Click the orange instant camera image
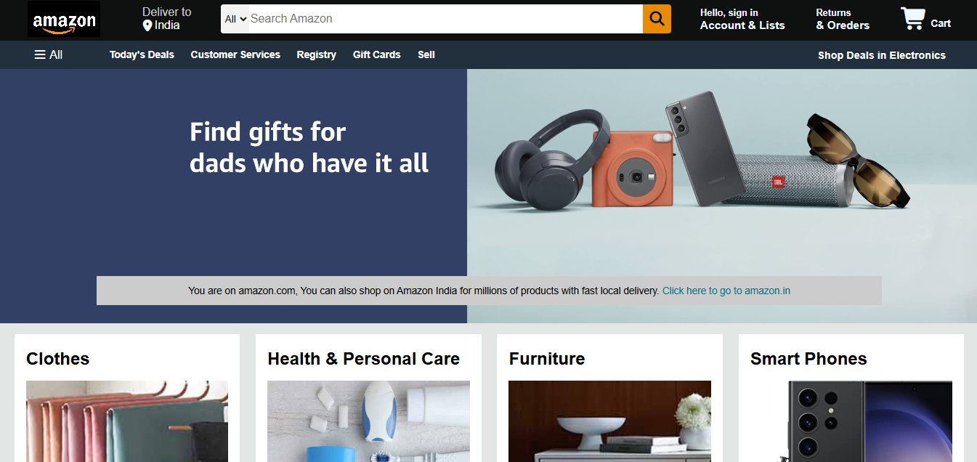The image size is (977, 462). tap(633, 169)
